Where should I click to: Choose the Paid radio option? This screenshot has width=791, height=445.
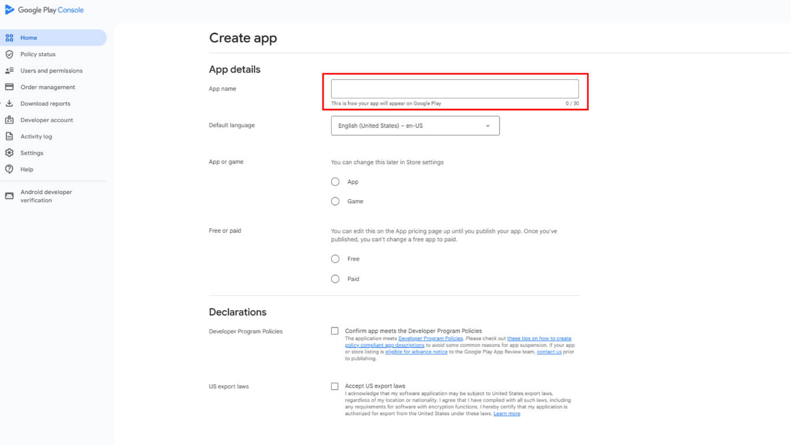pos(335,279)
